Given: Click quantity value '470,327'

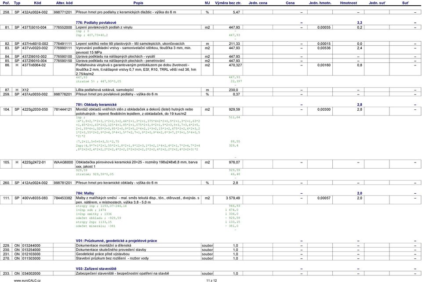Looking at the screenshot, I should click(235, 65).
